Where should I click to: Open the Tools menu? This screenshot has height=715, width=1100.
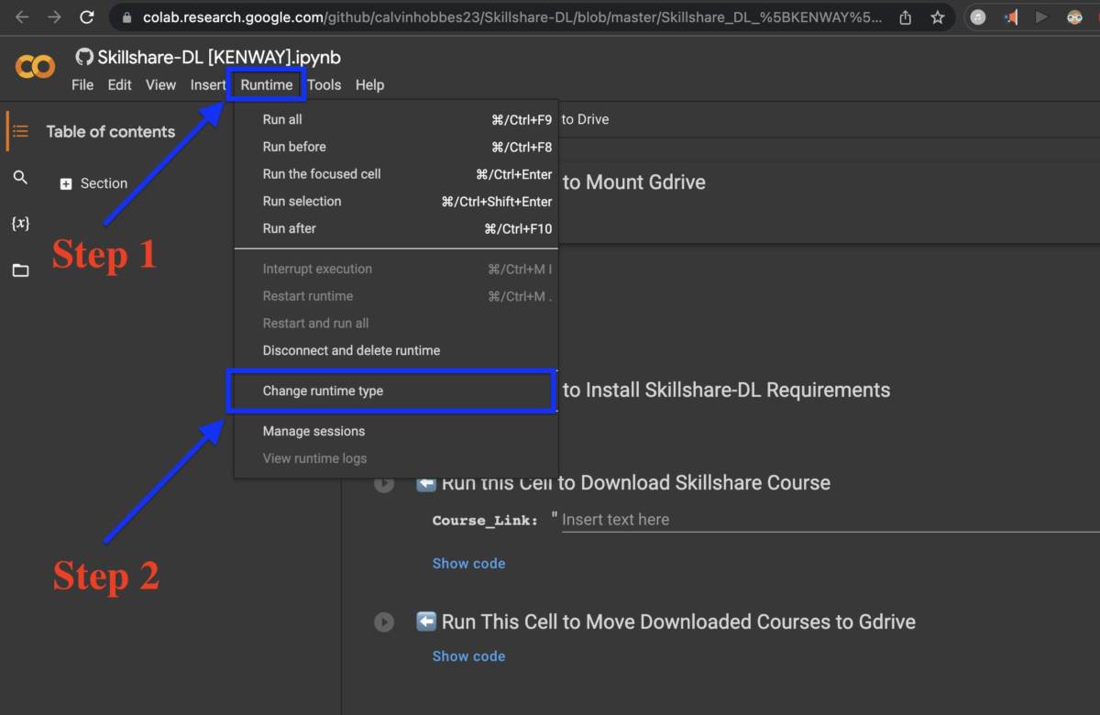coord(324,84)
